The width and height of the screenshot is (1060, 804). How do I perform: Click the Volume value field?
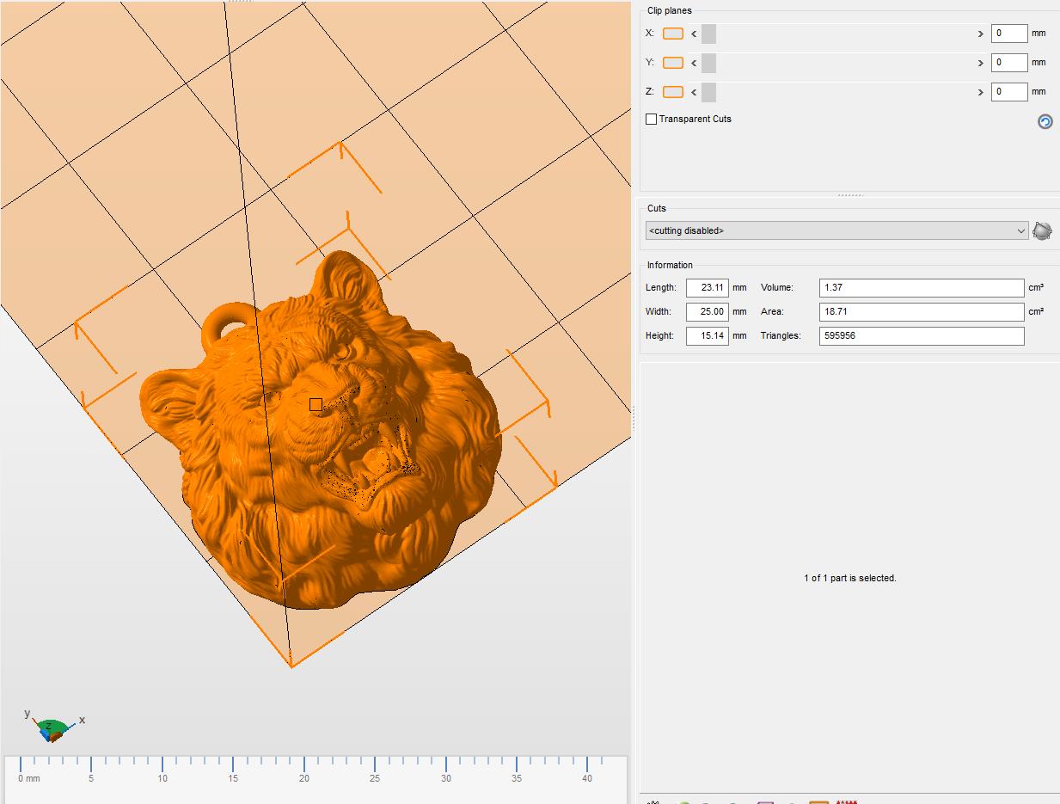point(922,288)
